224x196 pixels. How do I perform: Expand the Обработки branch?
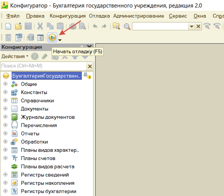pyautogui.click(x=5, y=142)
